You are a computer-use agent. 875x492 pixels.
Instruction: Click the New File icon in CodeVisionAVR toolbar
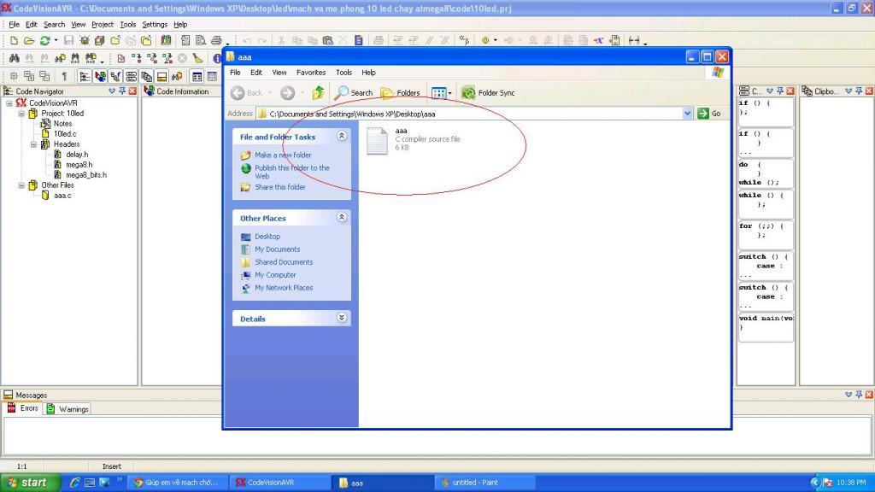click(x=14, y=40)
